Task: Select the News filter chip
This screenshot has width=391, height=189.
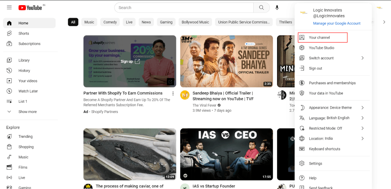Action: tap(146, 22)
